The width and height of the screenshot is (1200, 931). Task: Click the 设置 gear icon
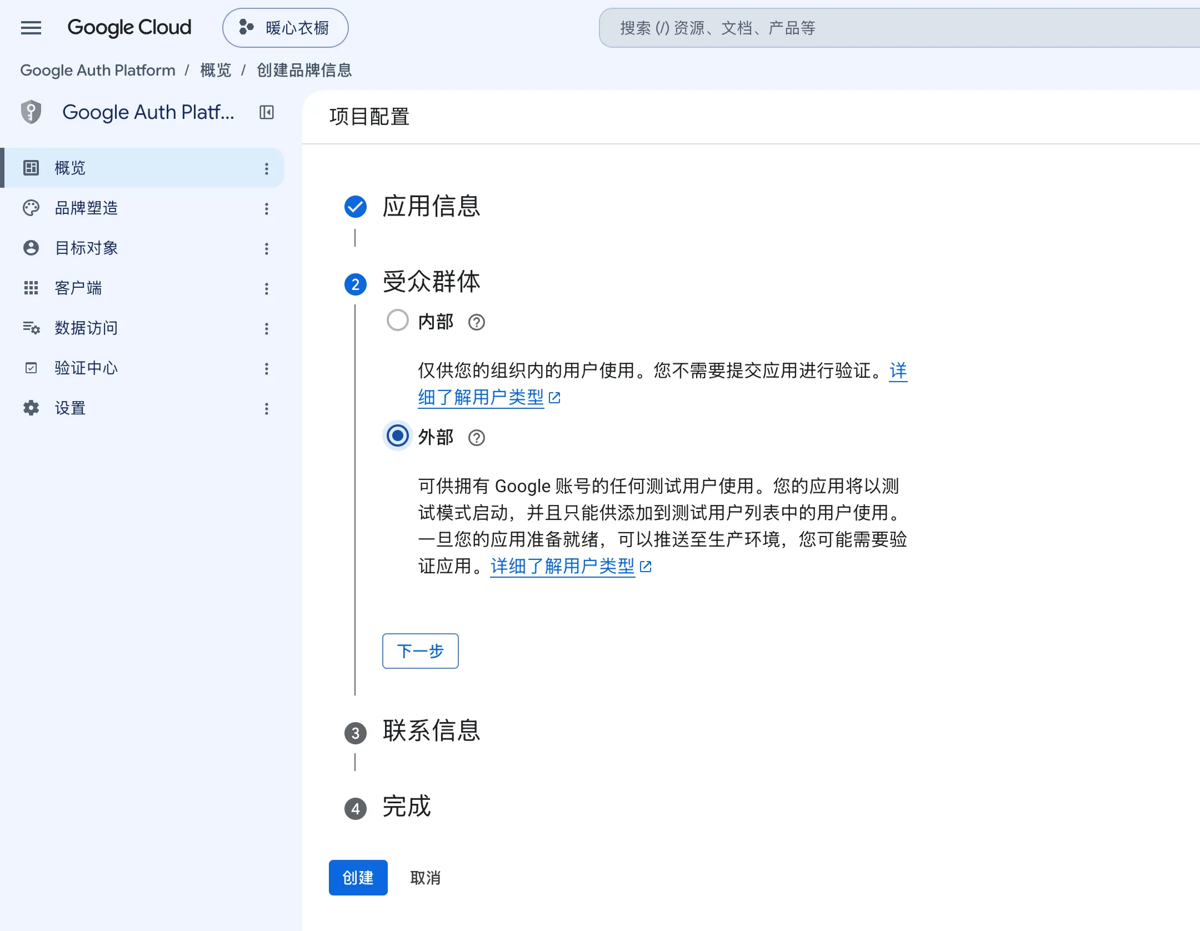[31, 408]
